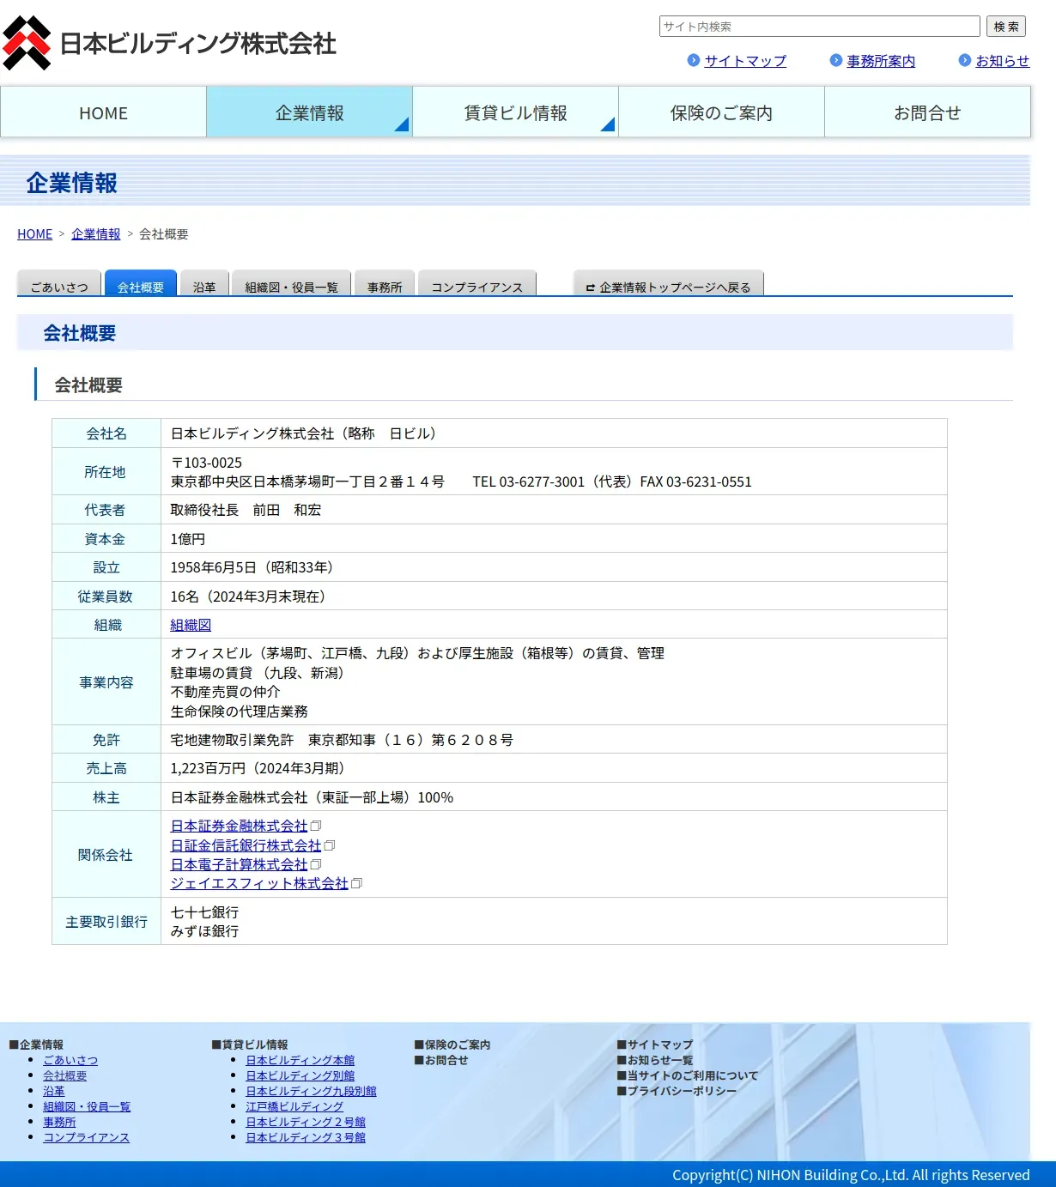Click footer 賃貸ビル情報 heading
This screenshot has width=1056, height=1187.
point(250,1045)
